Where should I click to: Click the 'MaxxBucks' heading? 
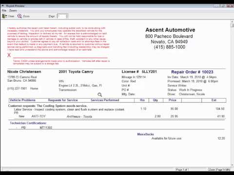coord(145,134)
